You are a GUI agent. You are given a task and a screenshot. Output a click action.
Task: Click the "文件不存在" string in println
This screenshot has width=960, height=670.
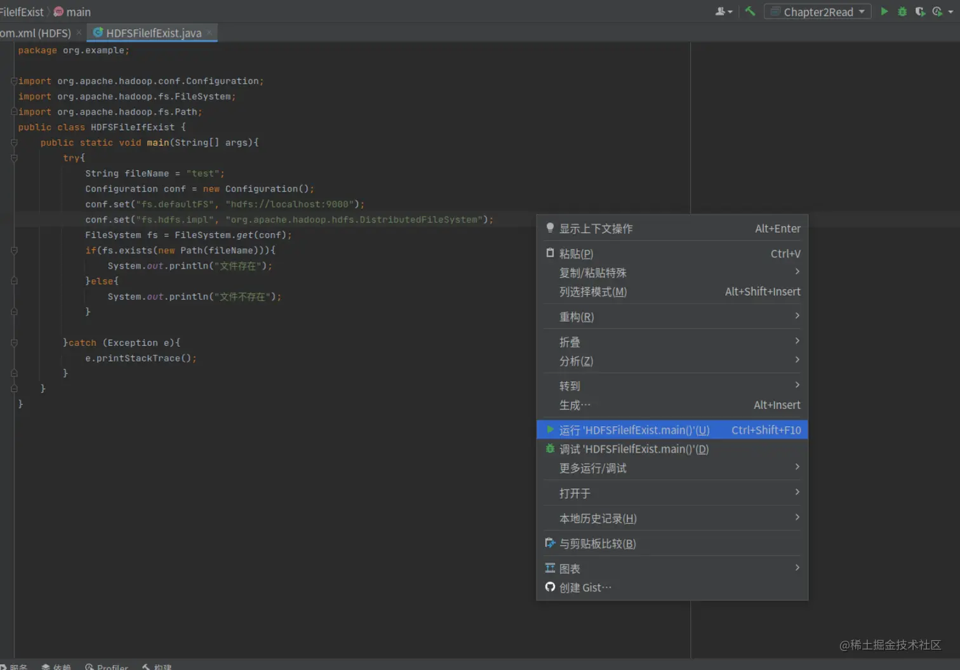[x=242, y=297]
